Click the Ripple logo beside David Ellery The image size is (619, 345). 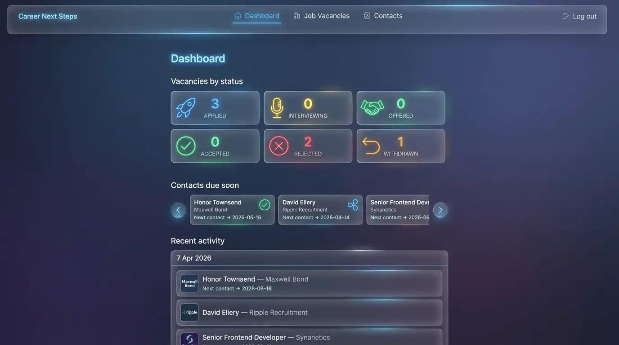(189, 313)
